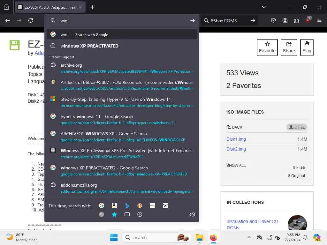This screenshot has height=245, width=327.
Task: Close the EZ-SCSI tab
Action: (80, 7)
